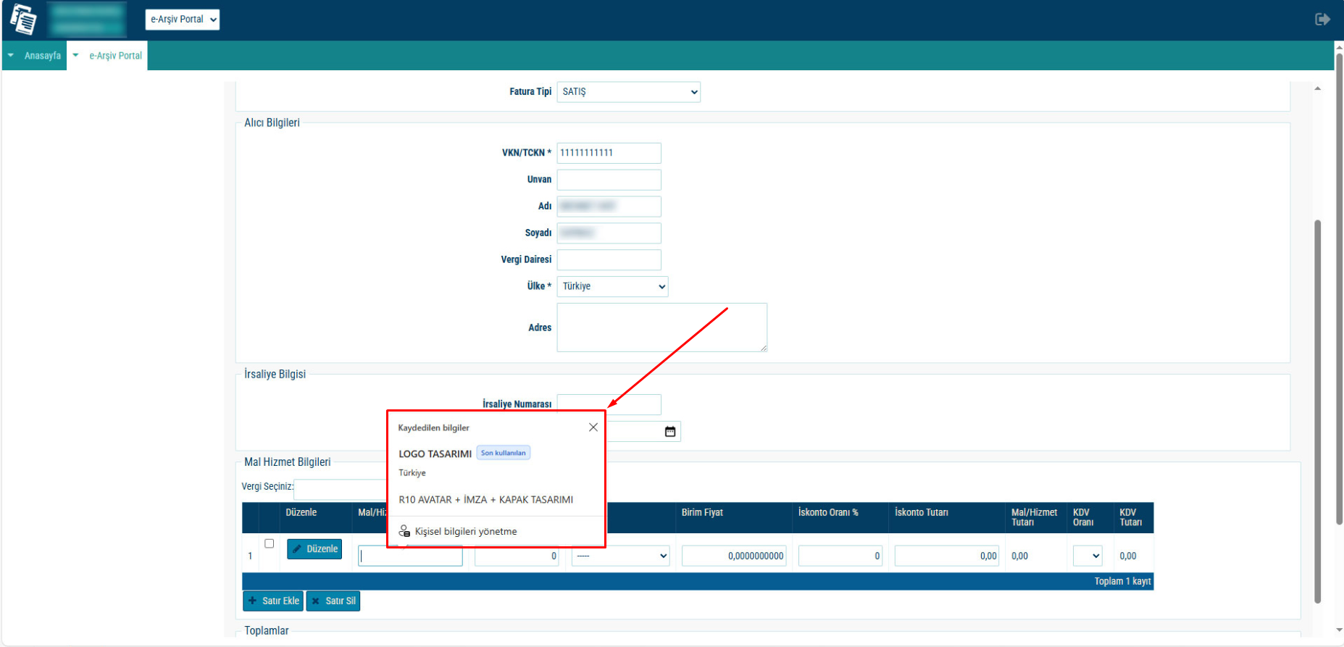Click the pencil Düzenle button in row 1
Image resolution: width=1344 pixels, height=647 pixels.
[314, 549]
